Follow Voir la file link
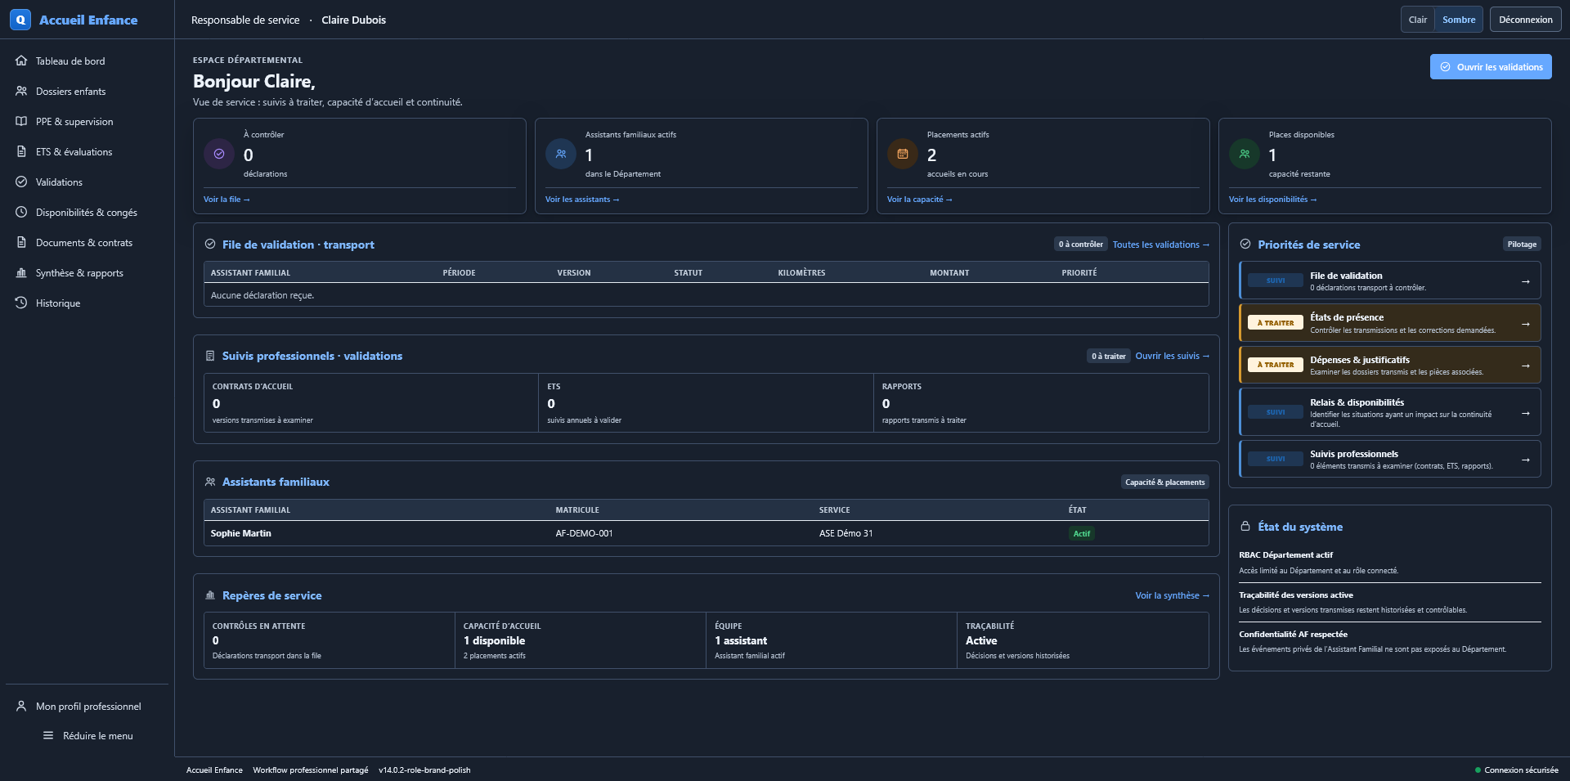This screenshot has height=781, width=1570. 227,199
